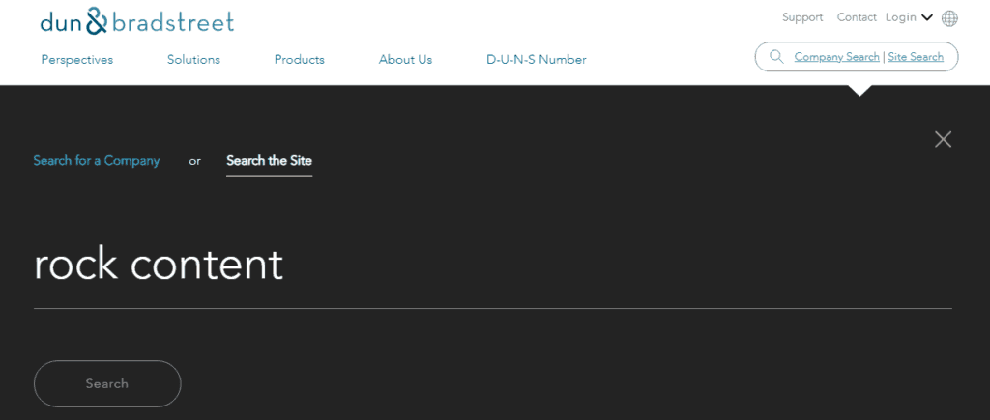Click the Search button

click(107, 383)
